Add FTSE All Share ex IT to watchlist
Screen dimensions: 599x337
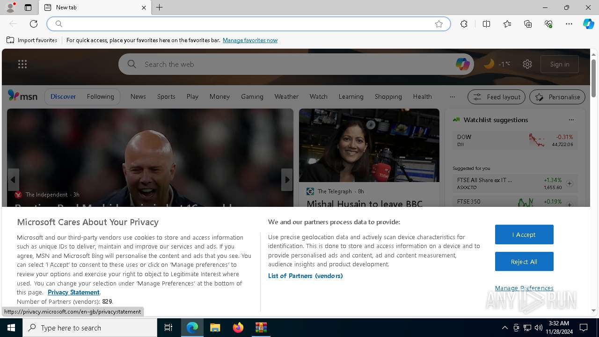pos(570,183)
